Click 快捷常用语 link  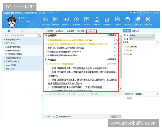[129, 94]
